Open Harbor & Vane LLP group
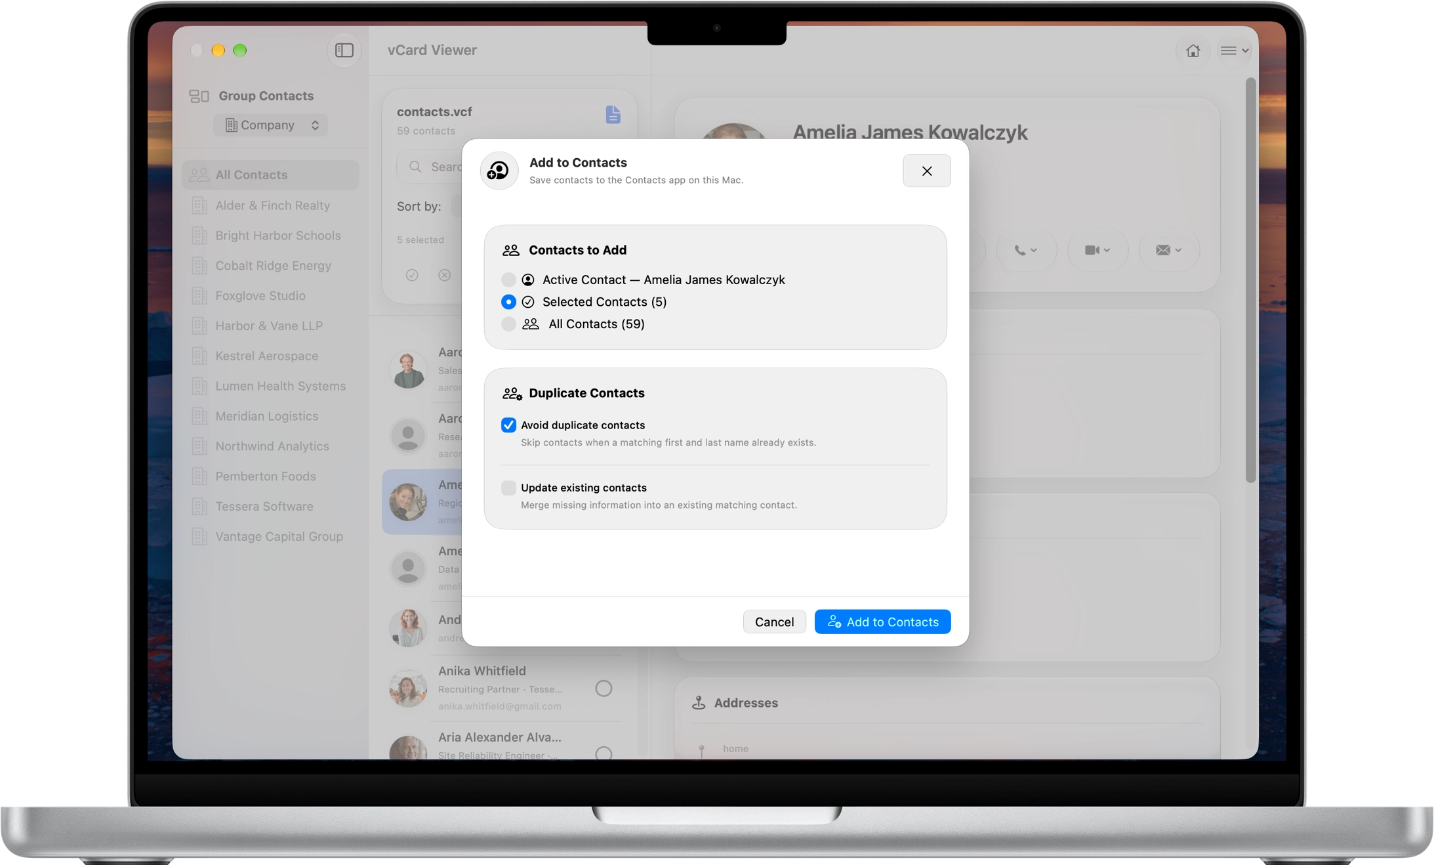This screenshot has width=1434, height=865. (x=270, y=326)
